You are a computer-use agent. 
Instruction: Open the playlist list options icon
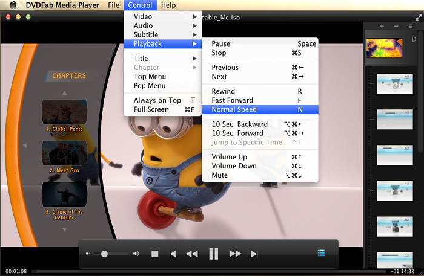pos(411,26)
